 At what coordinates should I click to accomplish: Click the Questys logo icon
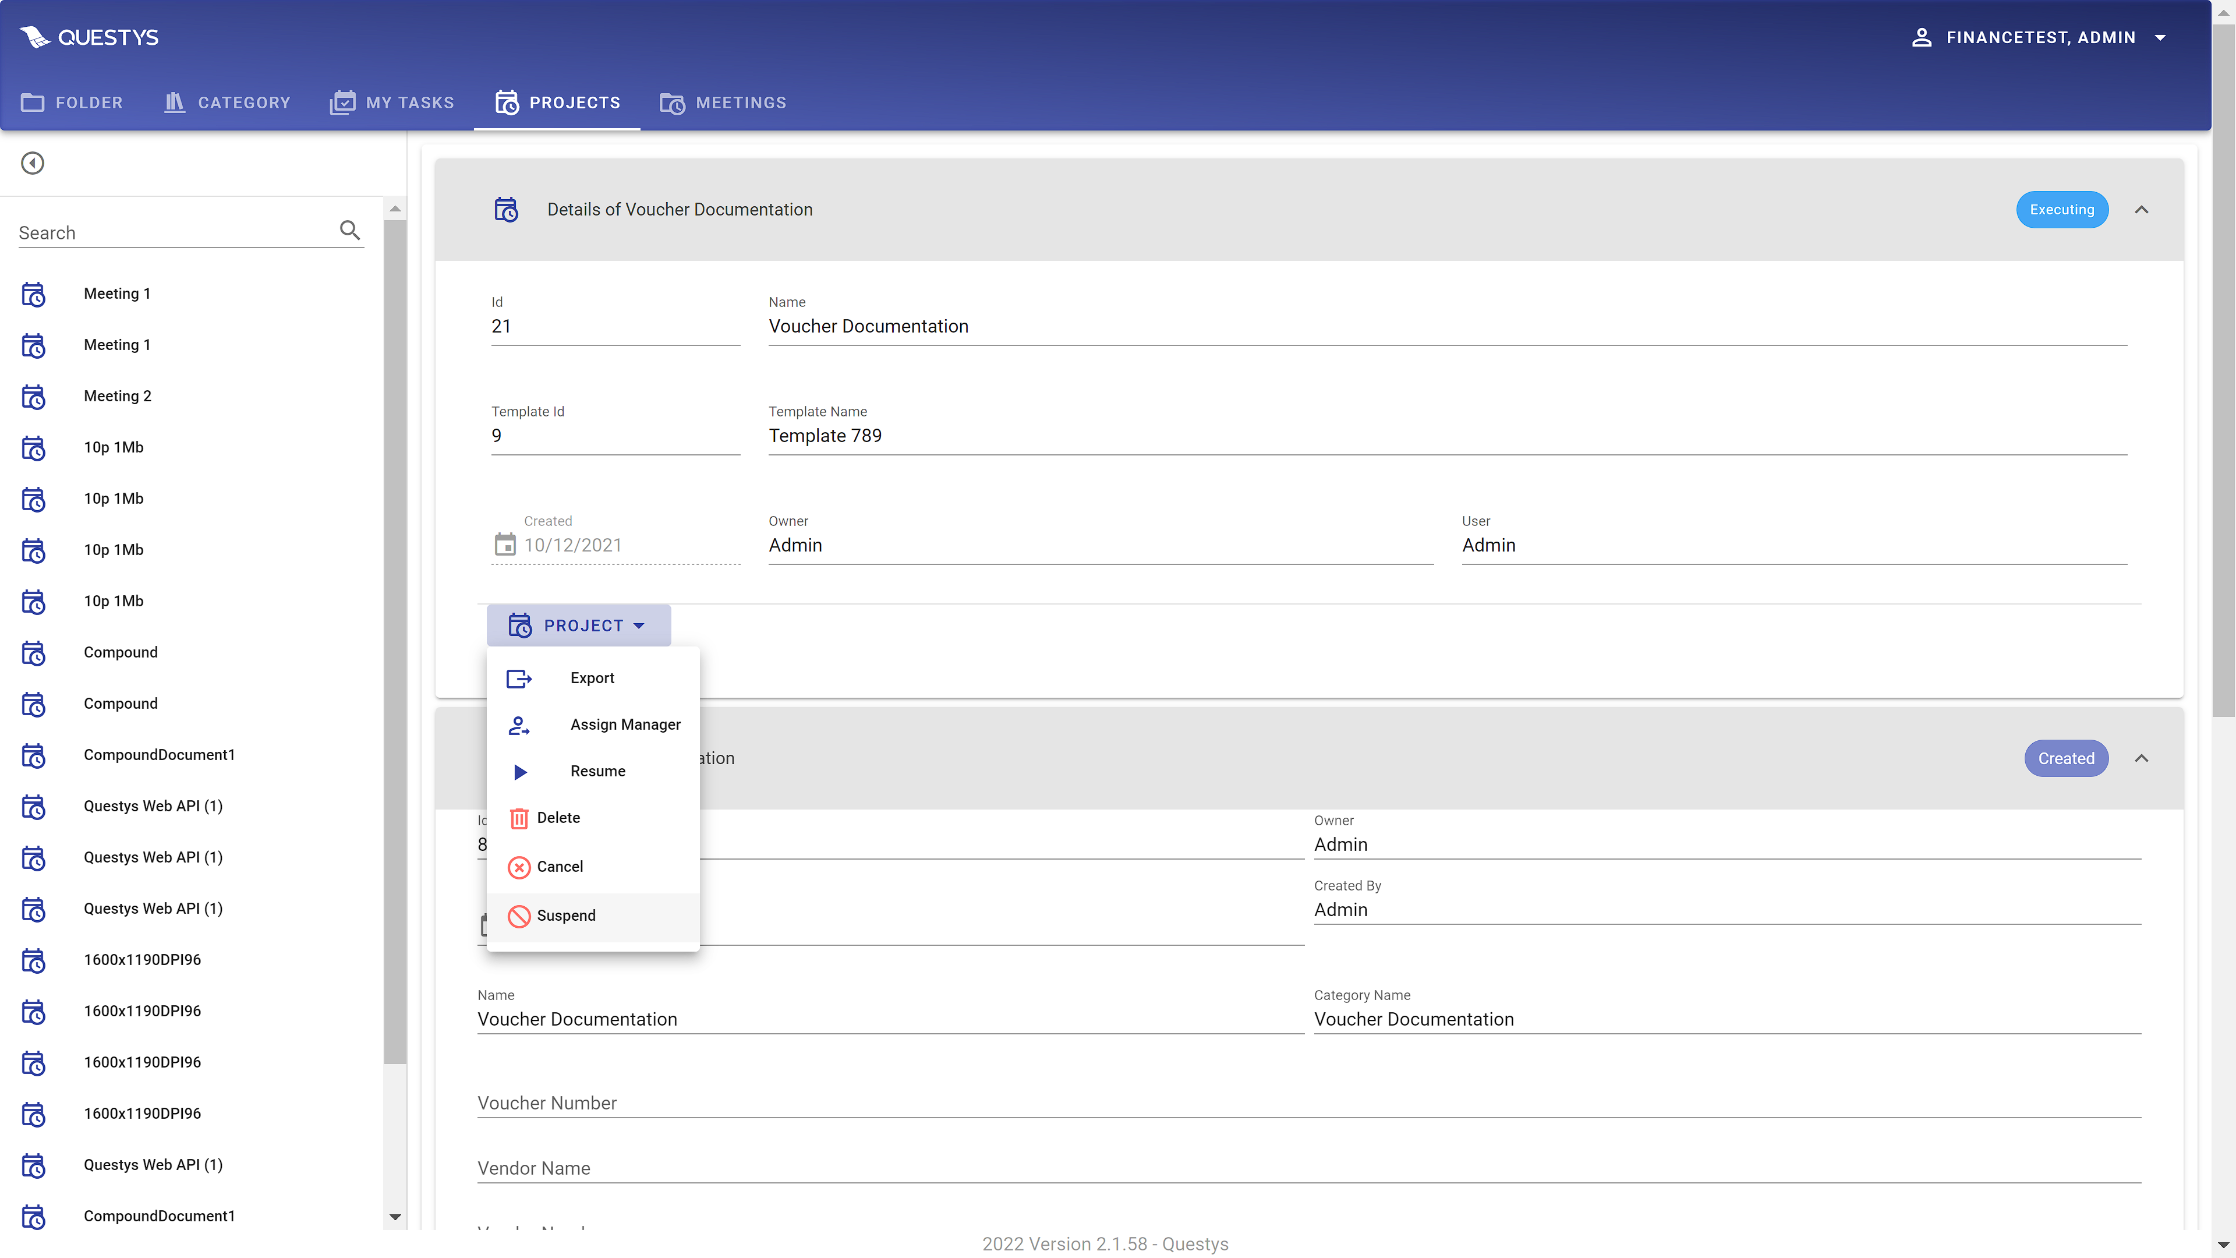[35, 37]
